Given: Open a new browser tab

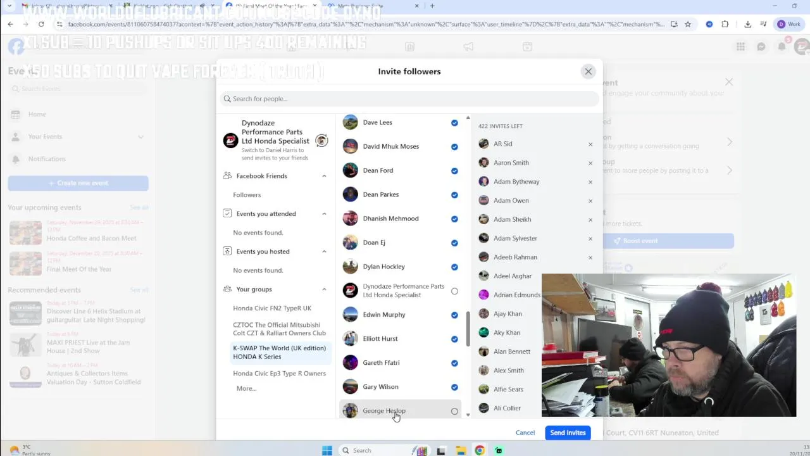Looking at the screenshot, I should pyautogui.click(x=432, y=6).
